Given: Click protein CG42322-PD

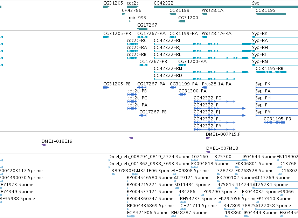Looking at the screenshot, I should (x=215, y=101).
